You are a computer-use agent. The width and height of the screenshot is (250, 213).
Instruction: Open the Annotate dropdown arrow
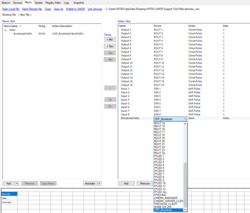point(99,183)
